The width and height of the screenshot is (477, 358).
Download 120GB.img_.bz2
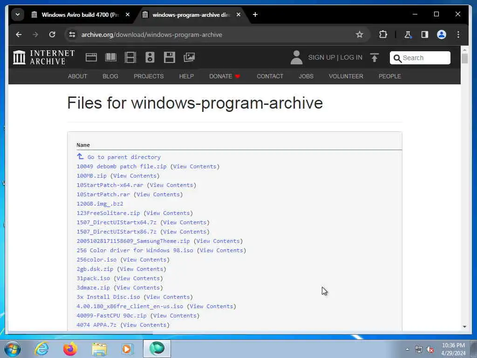[100, 204]
